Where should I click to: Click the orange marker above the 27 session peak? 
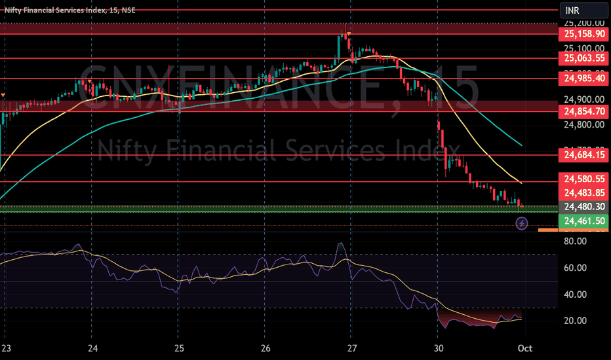pos(349,34)
